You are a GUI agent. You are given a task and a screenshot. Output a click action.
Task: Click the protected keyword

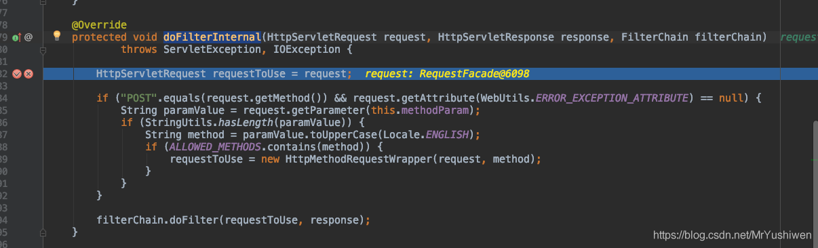pyautogui.click(x=99, y=37)
